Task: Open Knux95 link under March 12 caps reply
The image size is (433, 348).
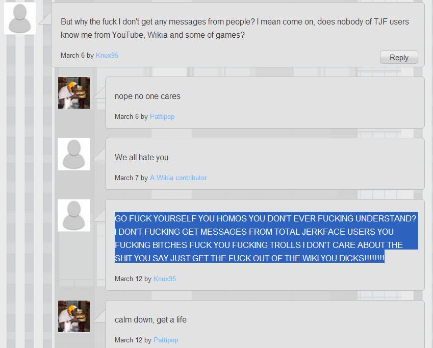Action: [x=165, y=279]
